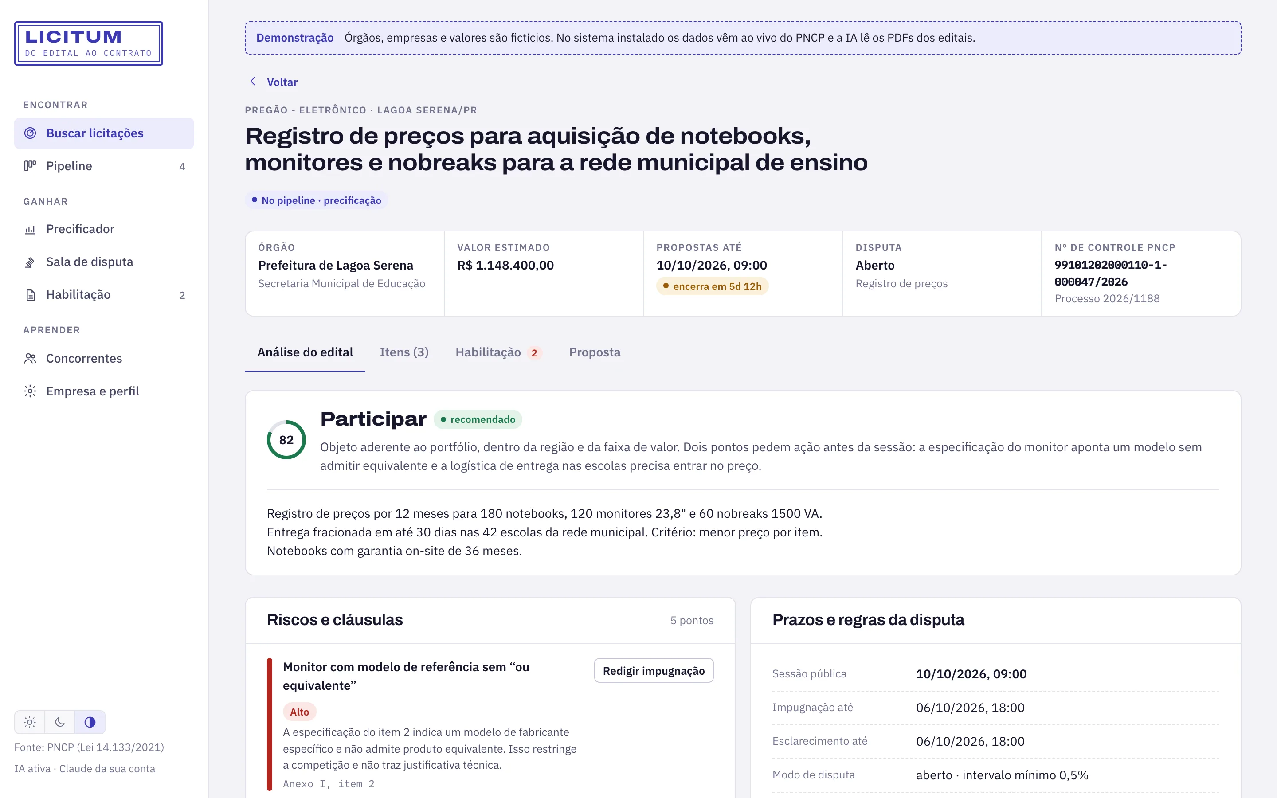Open Buscar licitações in sidebar
Viewport: 1277px width, 798px height.
(104, 133)
